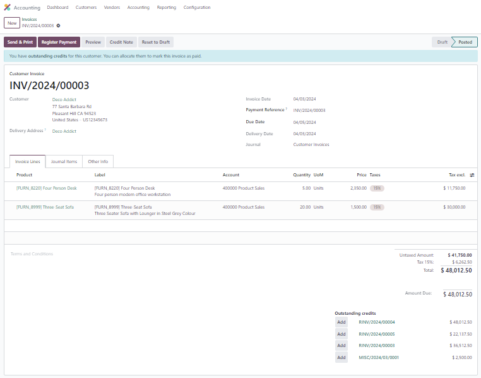This screenshot has height=378, width=481.
Task: Add outstanding credit RINV/2024/00005
Action: click(341, 334)
